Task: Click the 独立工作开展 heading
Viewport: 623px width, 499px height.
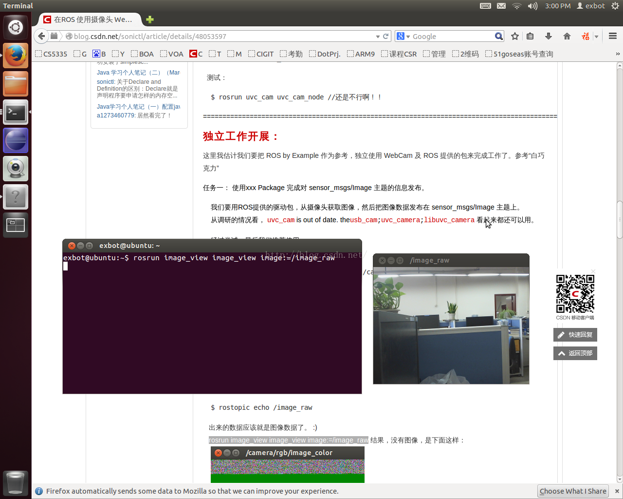Action: coord(240,136)
